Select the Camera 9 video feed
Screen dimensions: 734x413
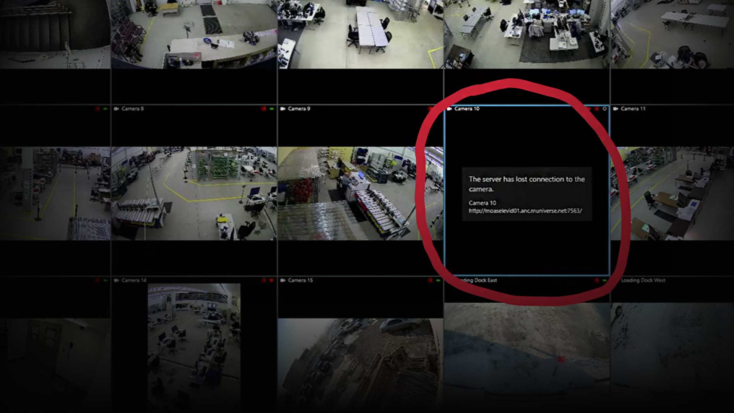click(360, 193)
